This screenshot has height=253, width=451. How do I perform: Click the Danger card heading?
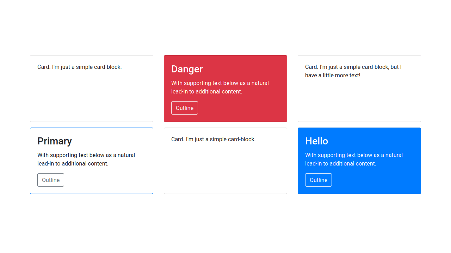click(x=187, y=69)
